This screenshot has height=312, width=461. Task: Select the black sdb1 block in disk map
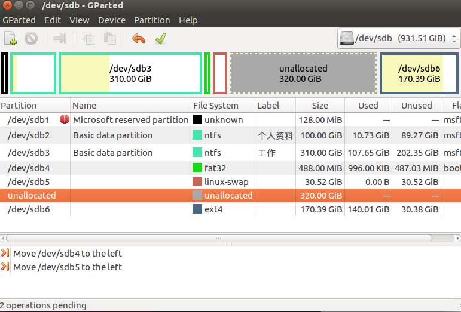click(4, 73)
